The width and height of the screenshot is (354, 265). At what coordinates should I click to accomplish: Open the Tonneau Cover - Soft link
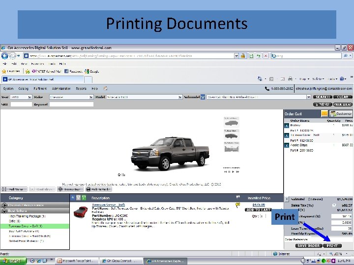[x=108, y=205]
